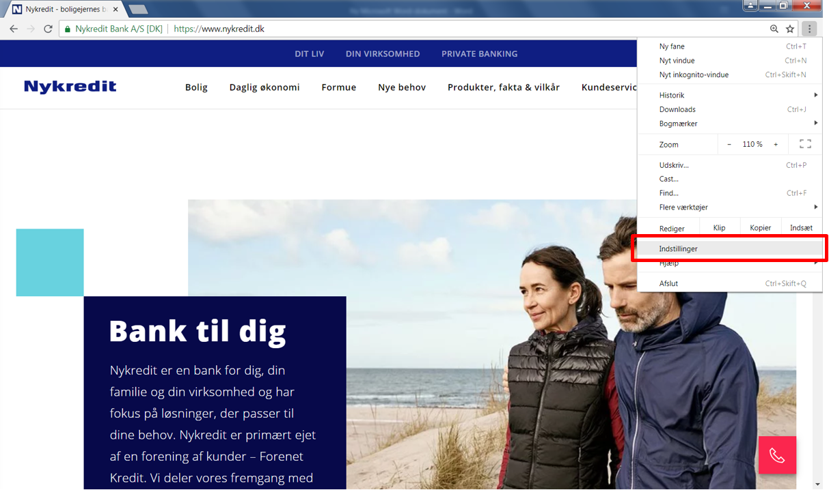Click the couple on beach hero image

(x=492, y=344)
